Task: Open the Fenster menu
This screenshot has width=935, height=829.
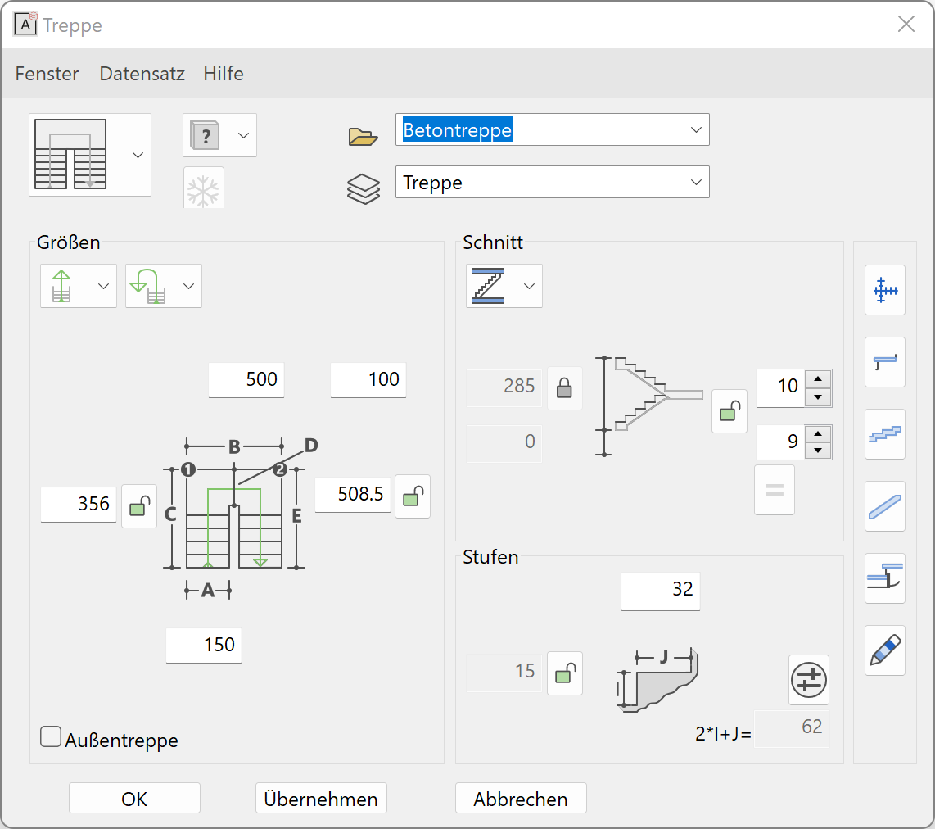Action: tap(47, 74)
